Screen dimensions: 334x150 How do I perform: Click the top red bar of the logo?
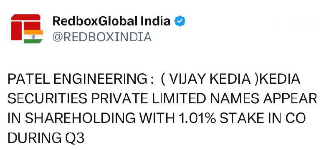pos(26,17)
